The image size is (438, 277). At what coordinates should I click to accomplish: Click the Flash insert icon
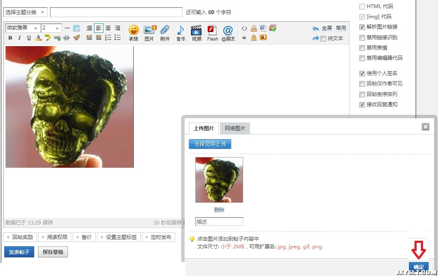[212, 31]
